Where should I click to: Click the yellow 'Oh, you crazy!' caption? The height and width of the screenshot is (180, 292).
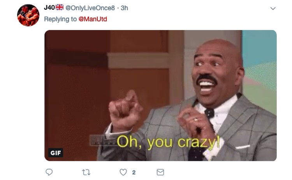point(168,142)
